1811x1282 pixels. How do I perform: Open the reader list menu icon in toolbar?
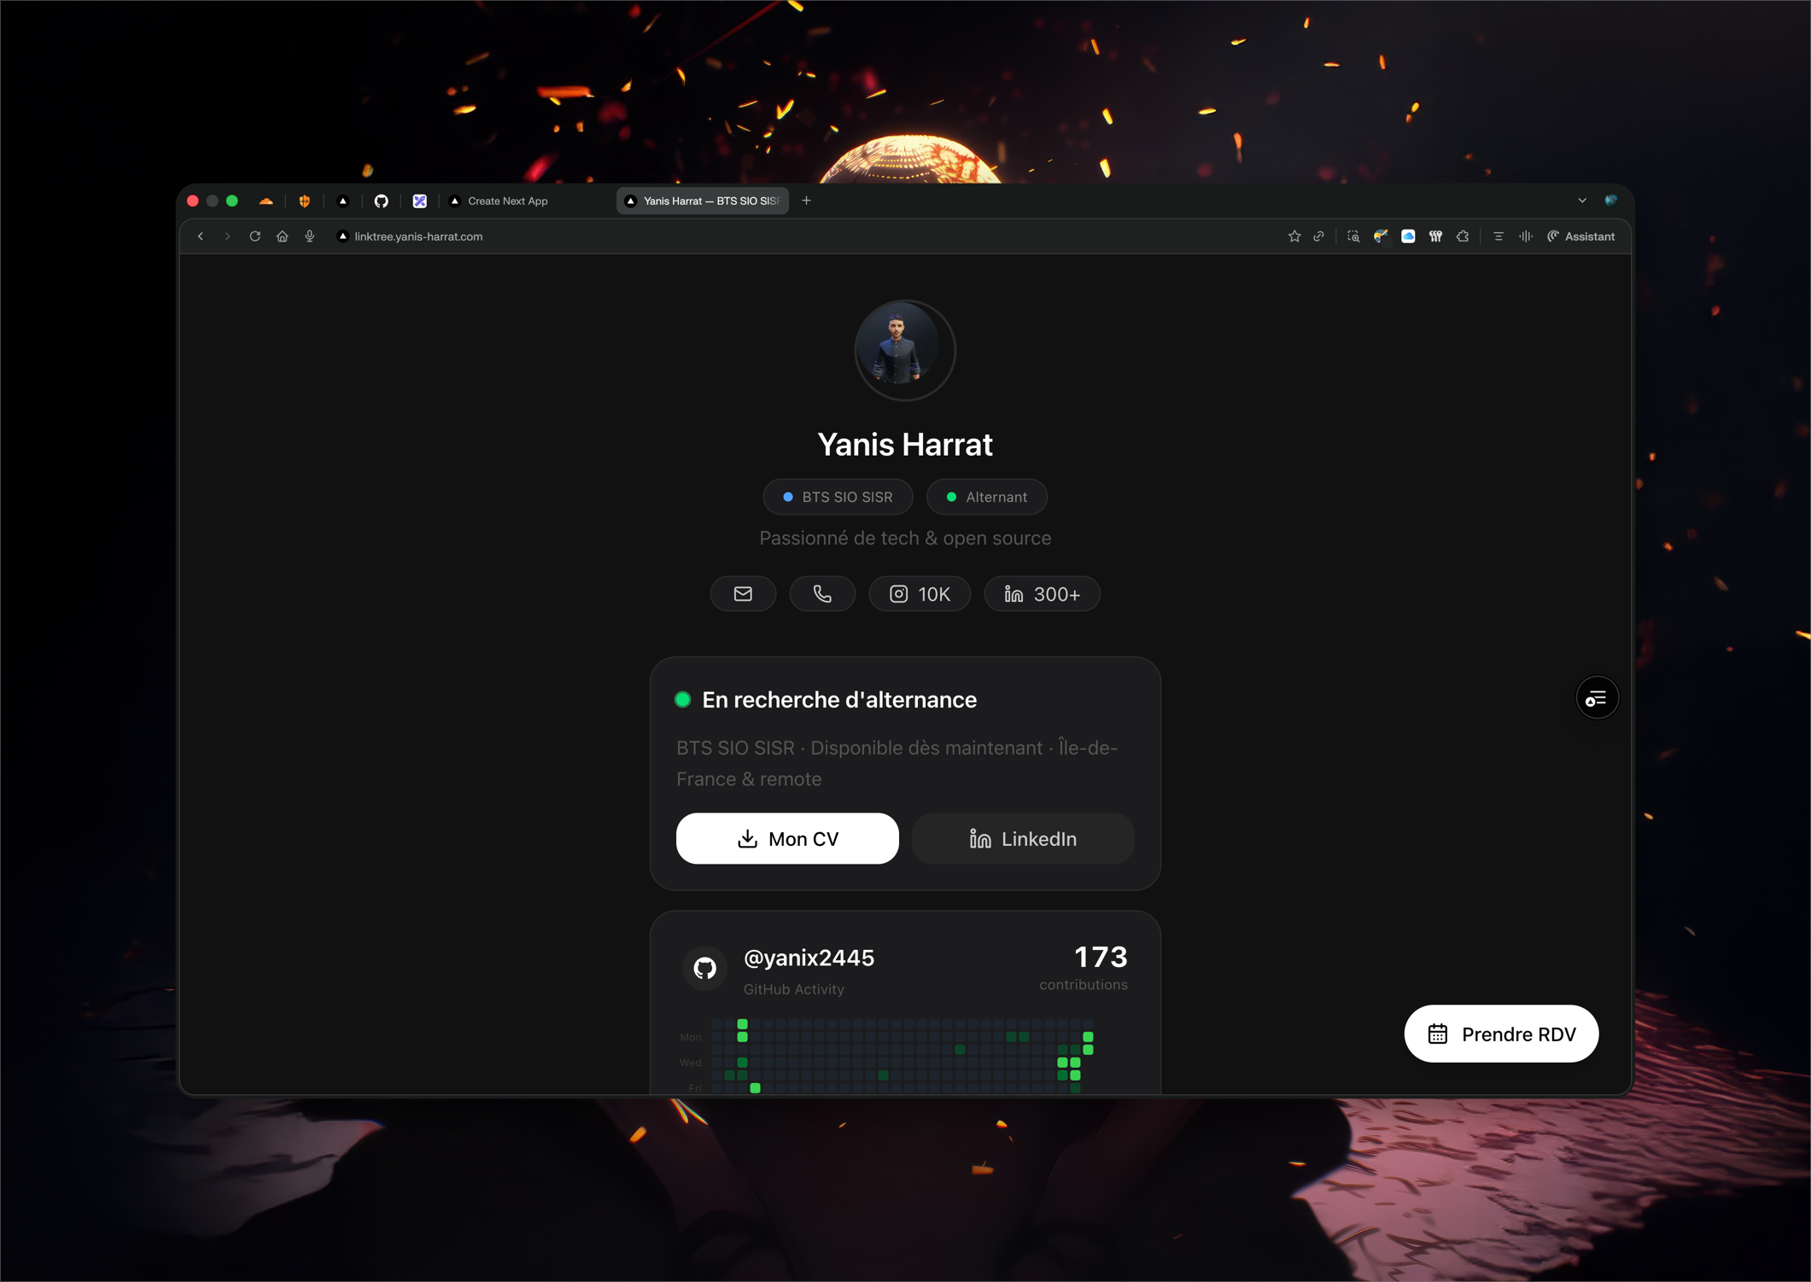point(1498,236)
